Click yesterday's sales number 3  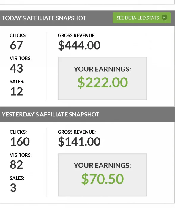point(13,188)
